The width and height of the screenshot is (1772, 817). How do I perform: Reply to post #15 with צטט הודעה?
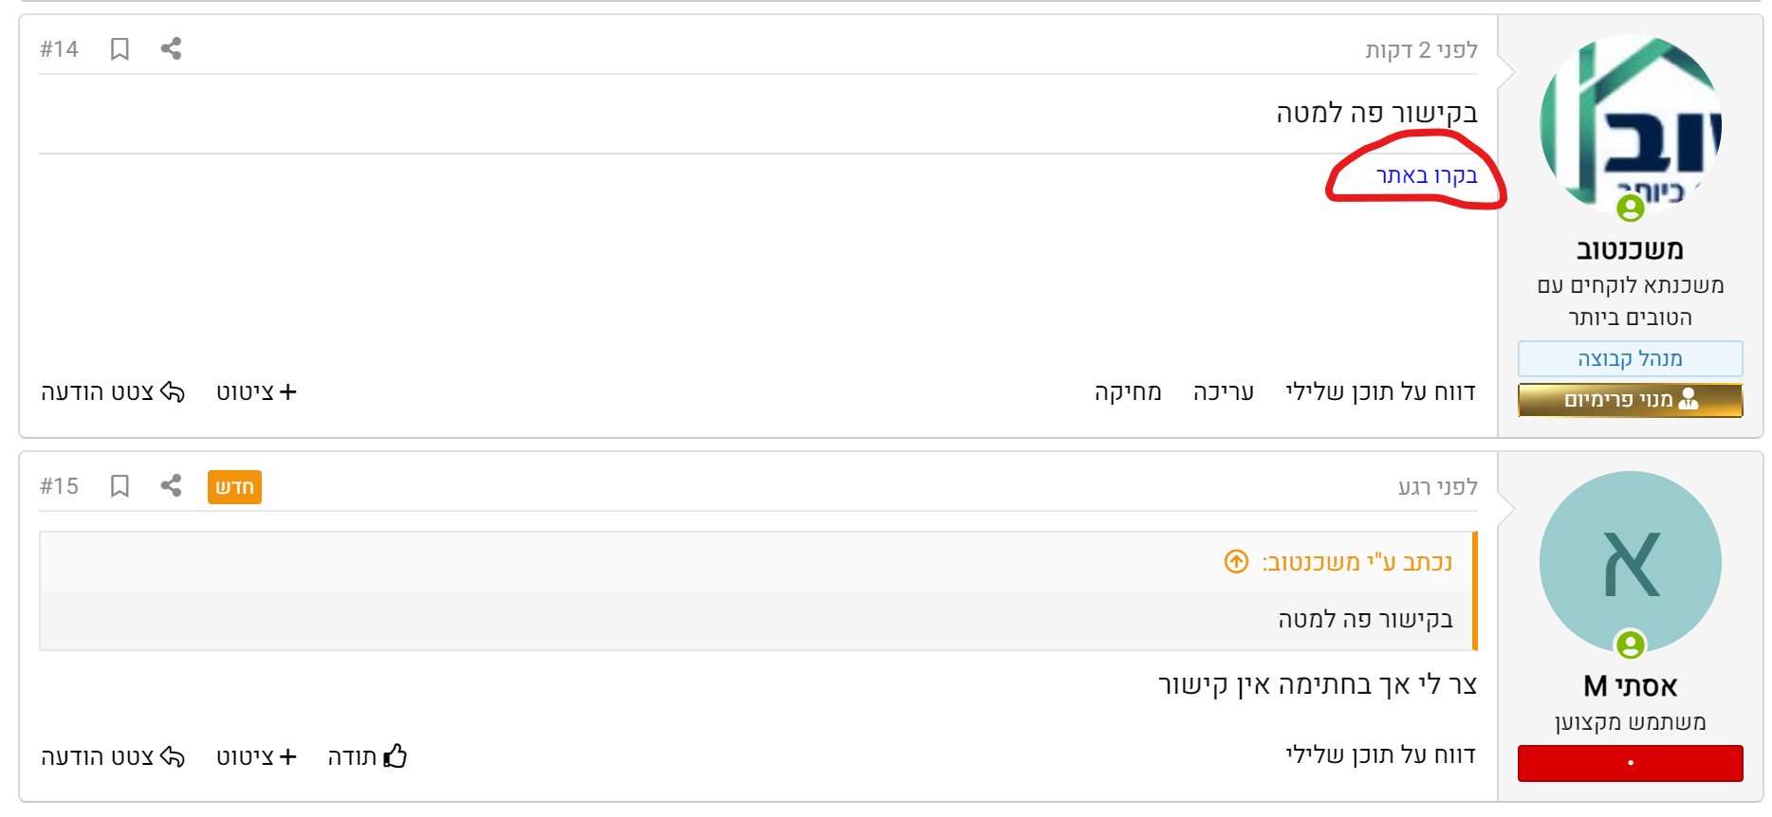click(113, 756)
